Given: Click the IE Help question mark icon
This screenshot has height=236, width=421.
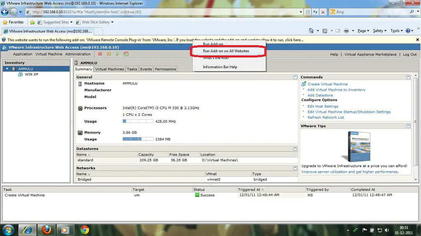Looking at the screenshot, I should tap(408, 31).
